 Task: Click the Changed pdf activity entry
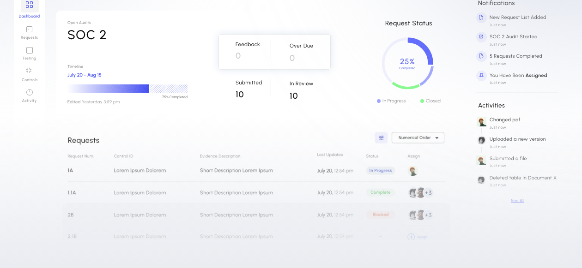point(505,120)
